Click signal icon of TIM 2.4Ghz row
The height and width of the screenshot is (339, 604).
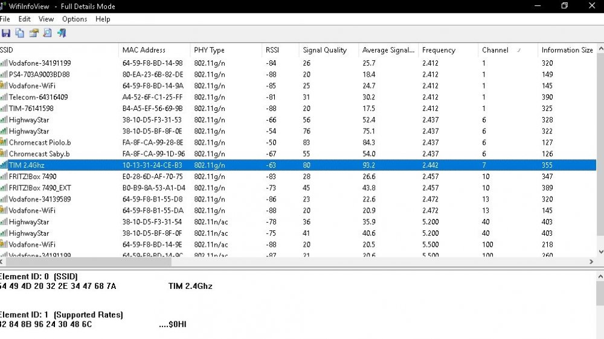click(4, 165)
